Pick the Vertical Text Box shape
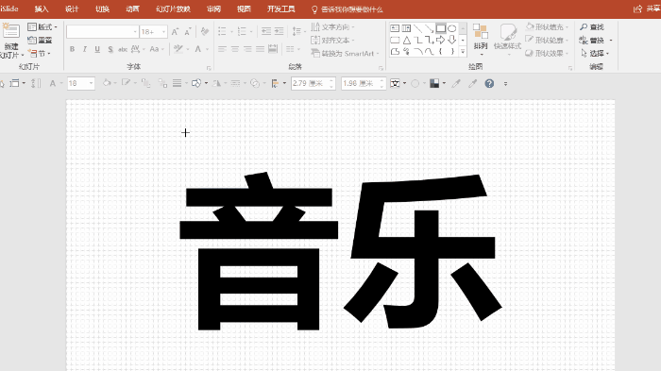The image size is (661, 371). pyautogui.click(x=406, y=28)
